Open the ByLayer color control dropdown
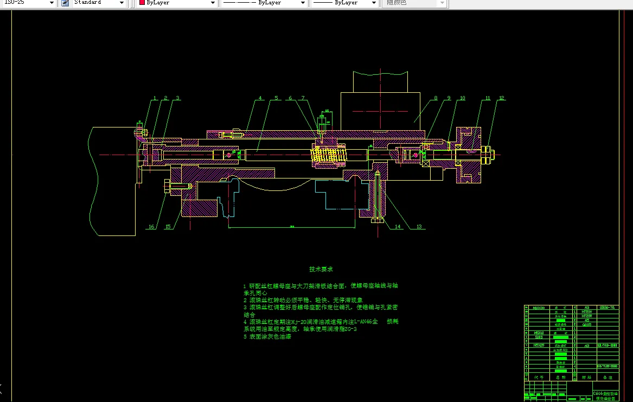 click(213, 3)
